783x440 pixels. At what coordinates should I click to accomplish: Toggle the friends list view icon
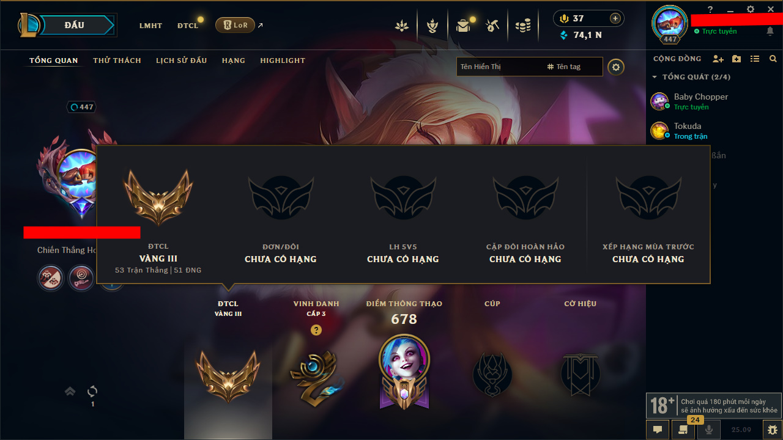click(x=755, y=59)
